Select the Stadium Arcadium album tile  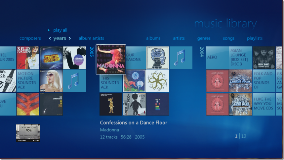point(51,58)
